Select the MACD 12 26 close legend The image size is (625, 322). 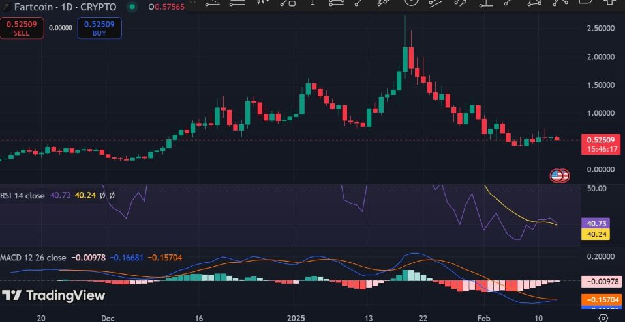coord(33,258)
